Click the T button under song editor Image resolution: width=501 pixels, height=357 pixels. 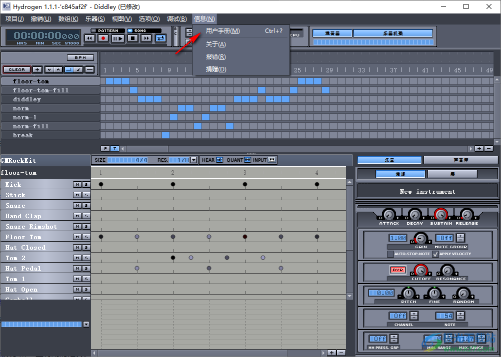click(114, 148)
